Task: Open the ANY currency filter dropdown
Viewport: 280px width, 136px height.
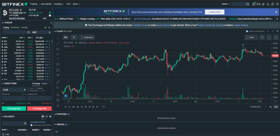Action: (41, 32)
